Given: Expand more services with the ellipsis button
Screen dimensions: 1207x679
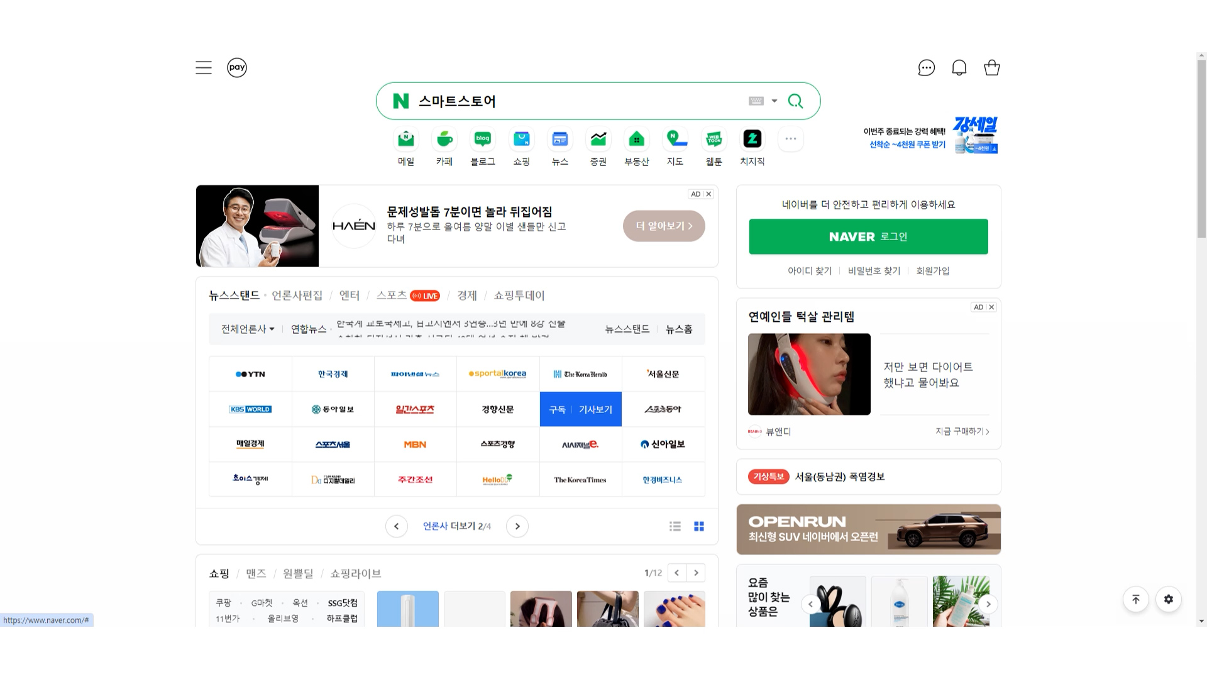Looking at the screenshot, I should click(x=790, y=139).
